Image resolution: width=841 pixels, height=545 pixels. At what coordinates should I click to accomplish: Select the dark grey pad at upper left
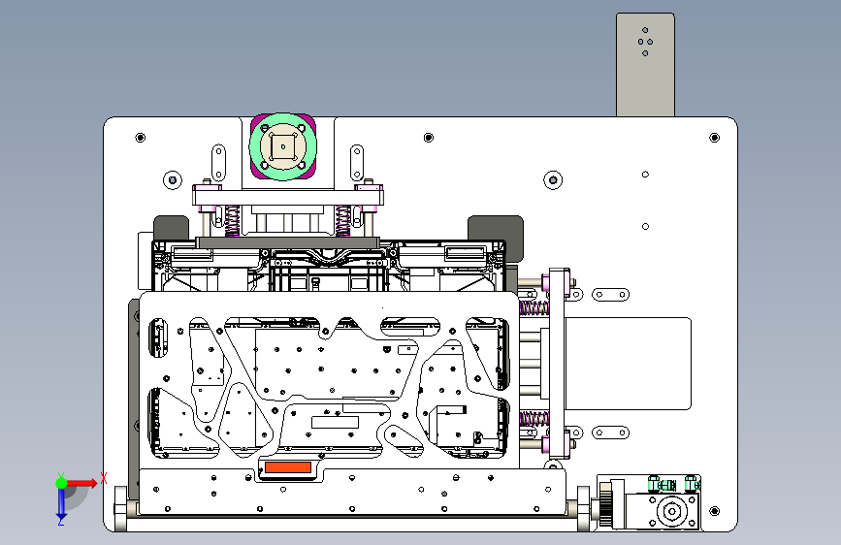[x=171, y=228]
